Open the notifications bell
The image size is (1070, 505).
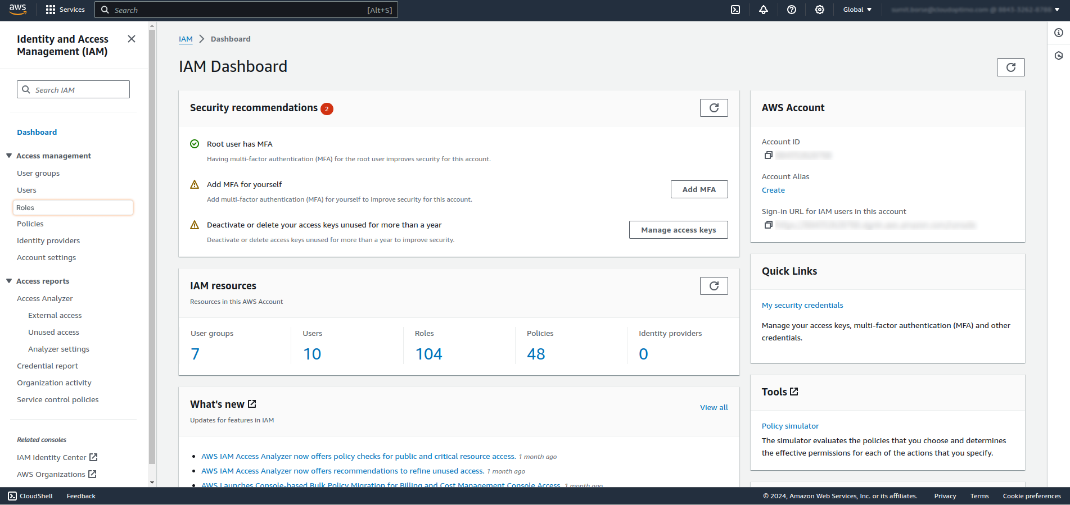pyautogui.click(x=764, y=10)
